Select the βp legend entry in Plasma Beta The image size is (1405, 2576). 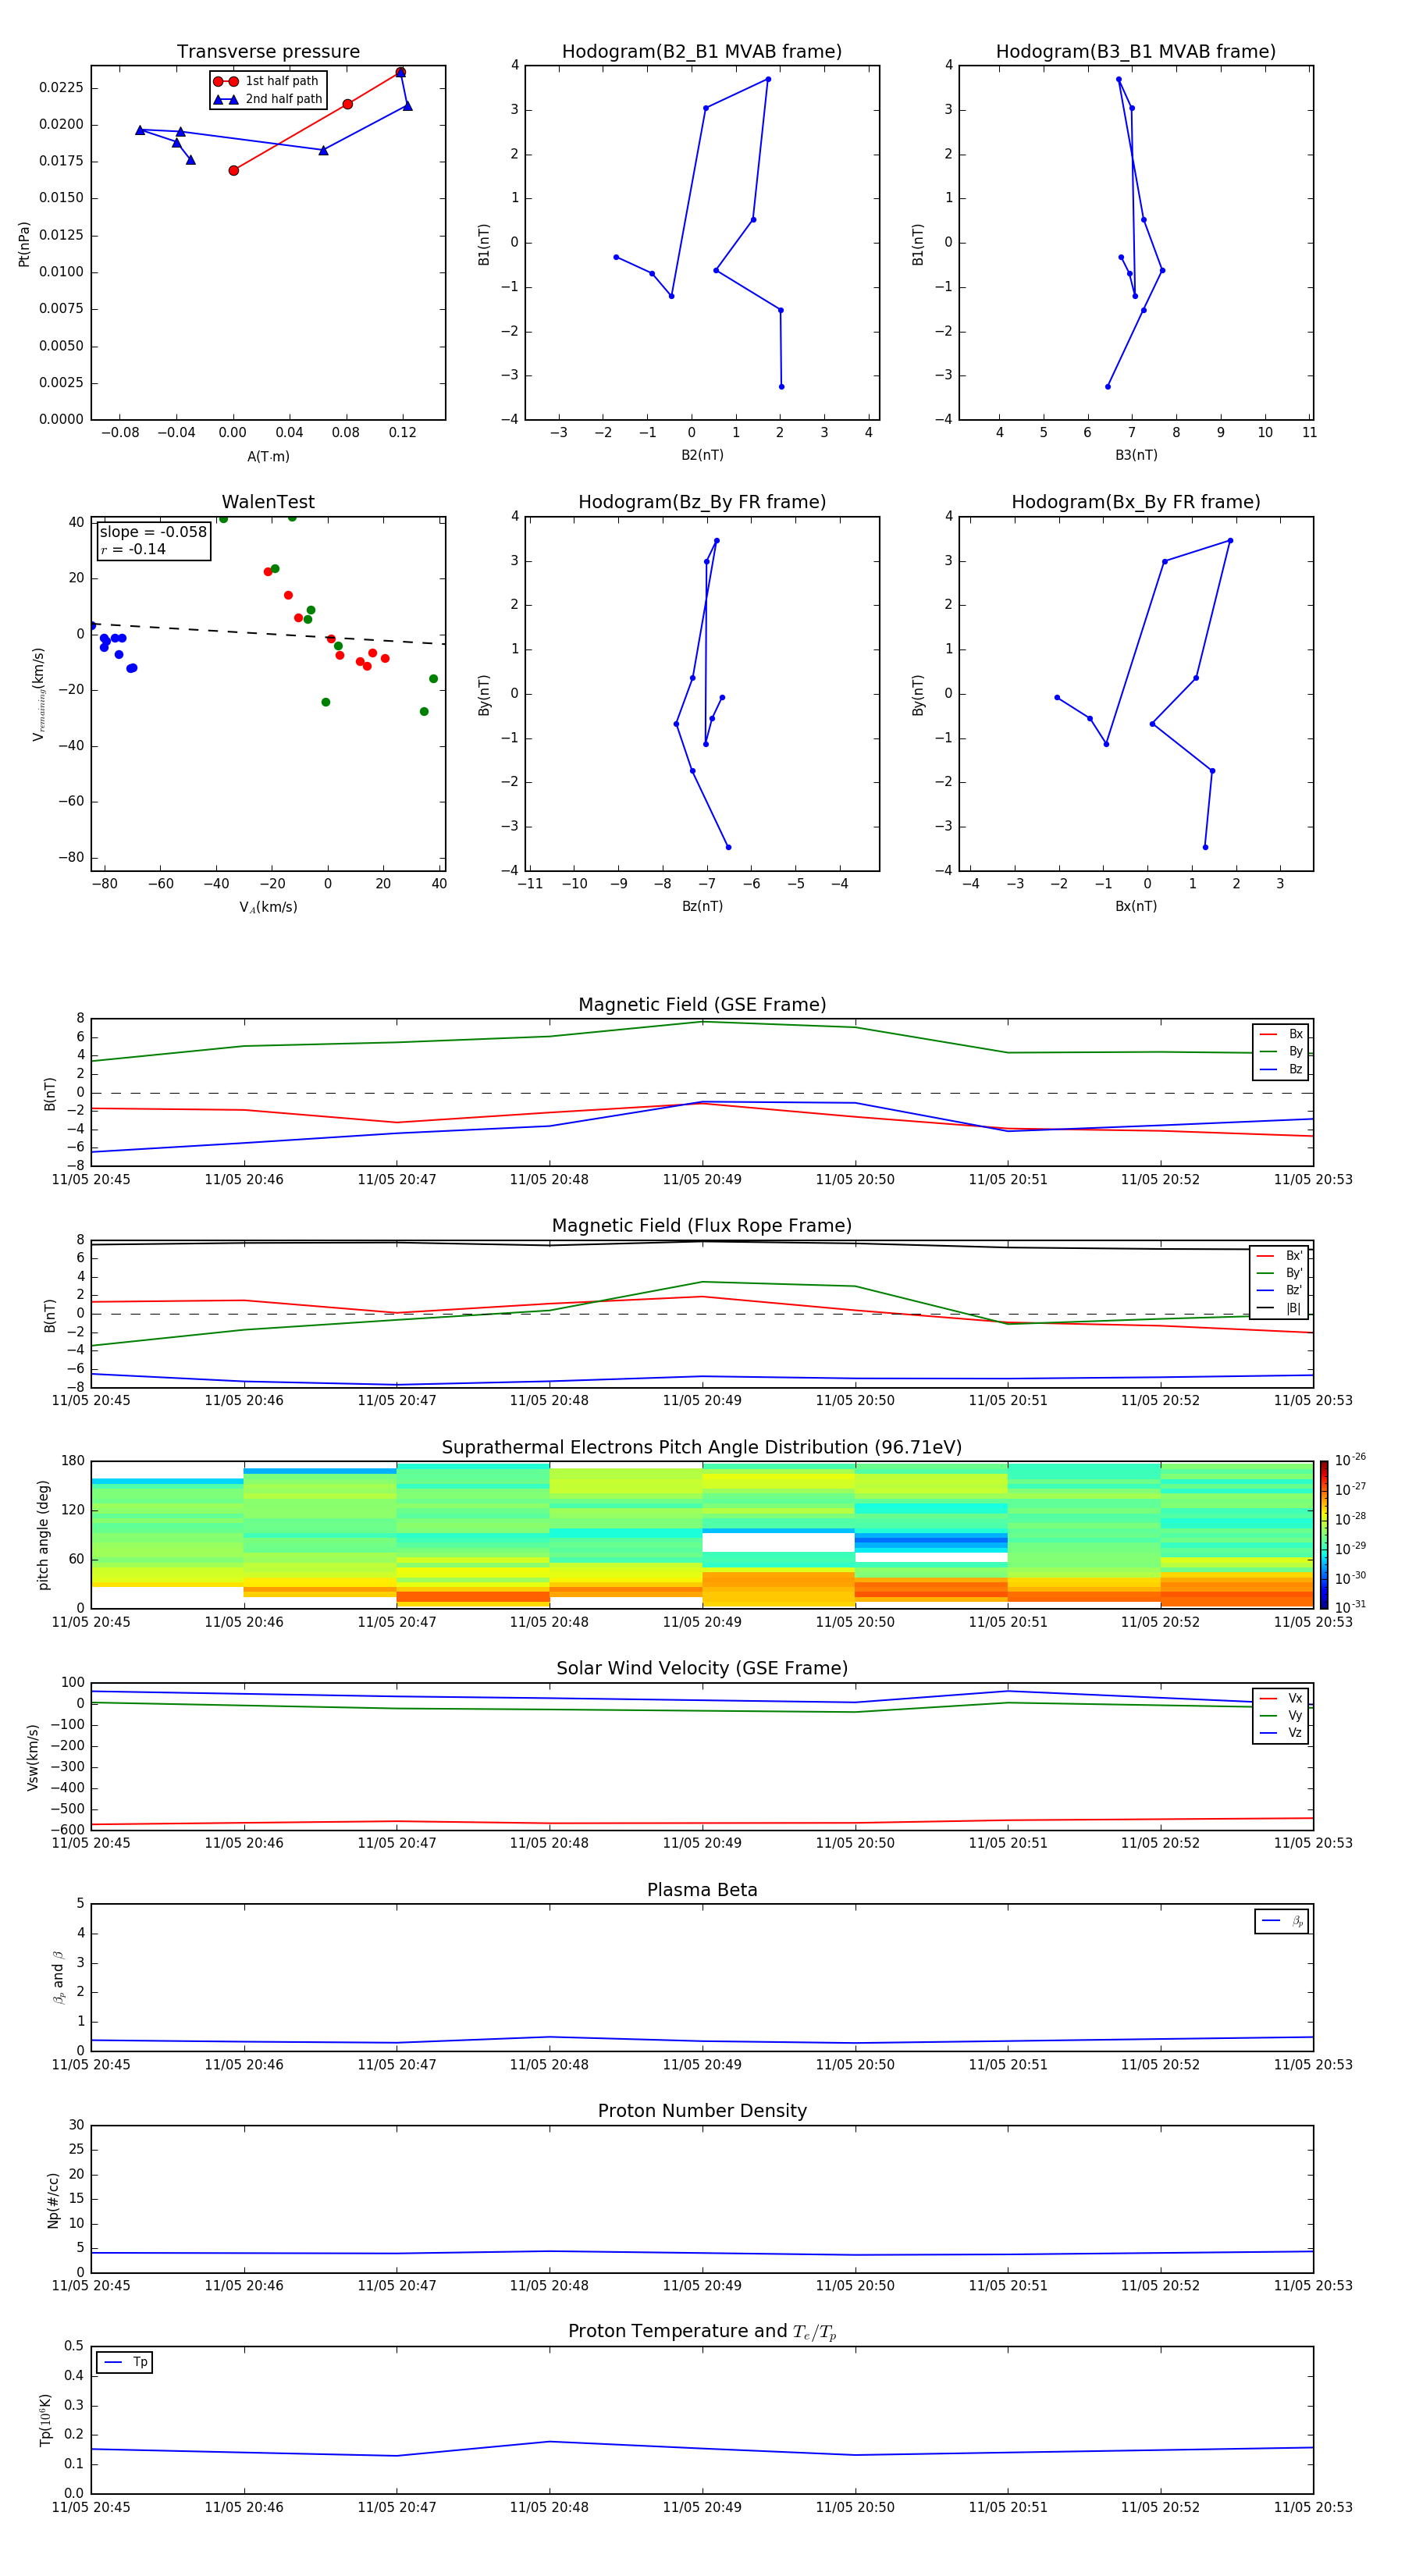(x=1283, y=1921)
